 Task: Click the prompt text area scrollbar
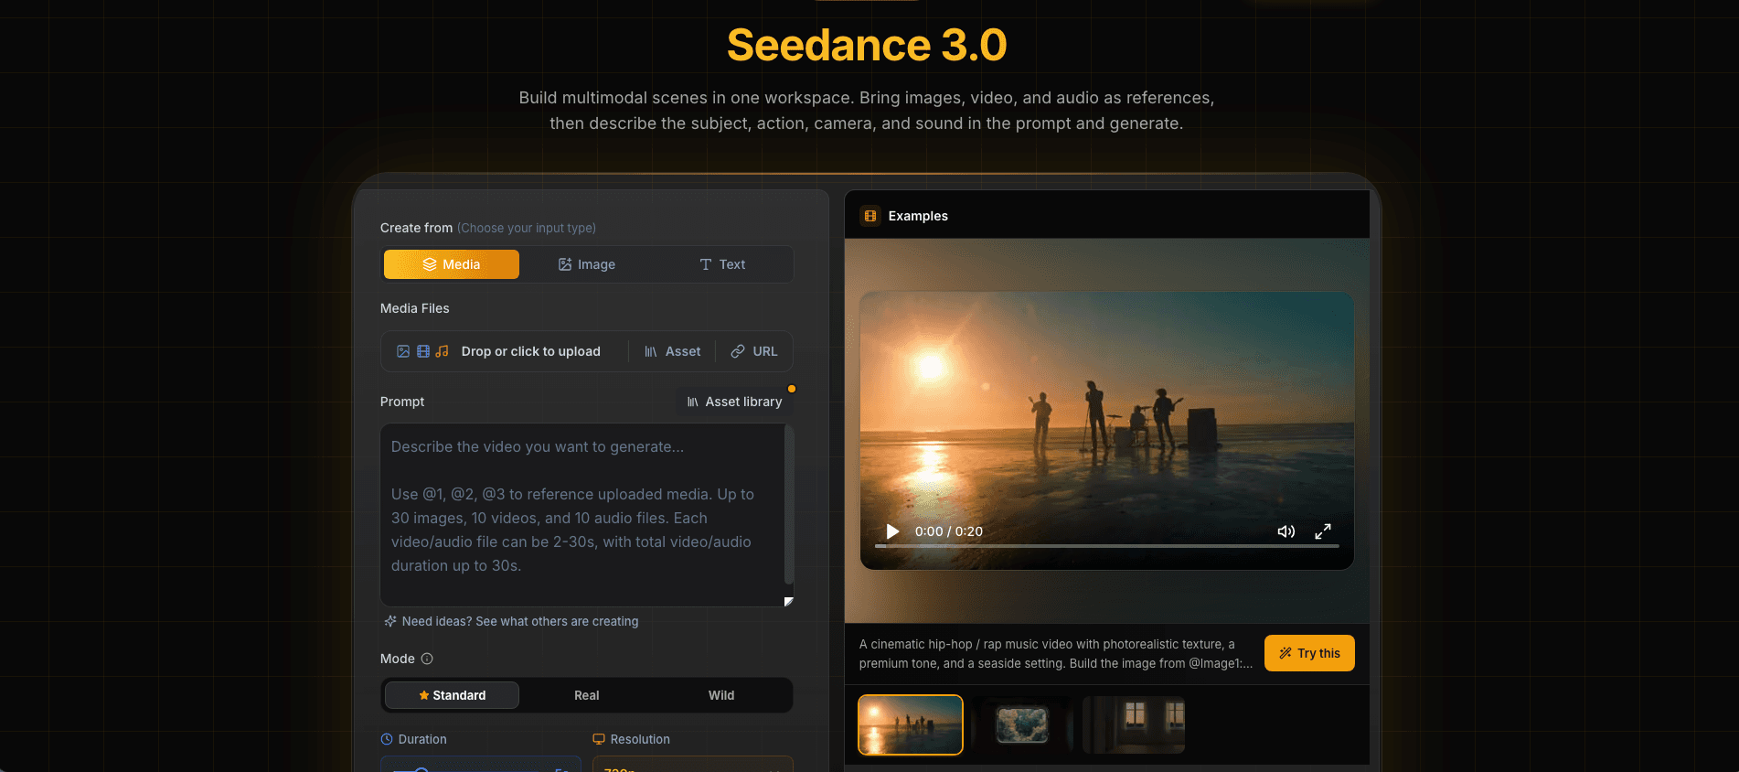coord(789,505)
